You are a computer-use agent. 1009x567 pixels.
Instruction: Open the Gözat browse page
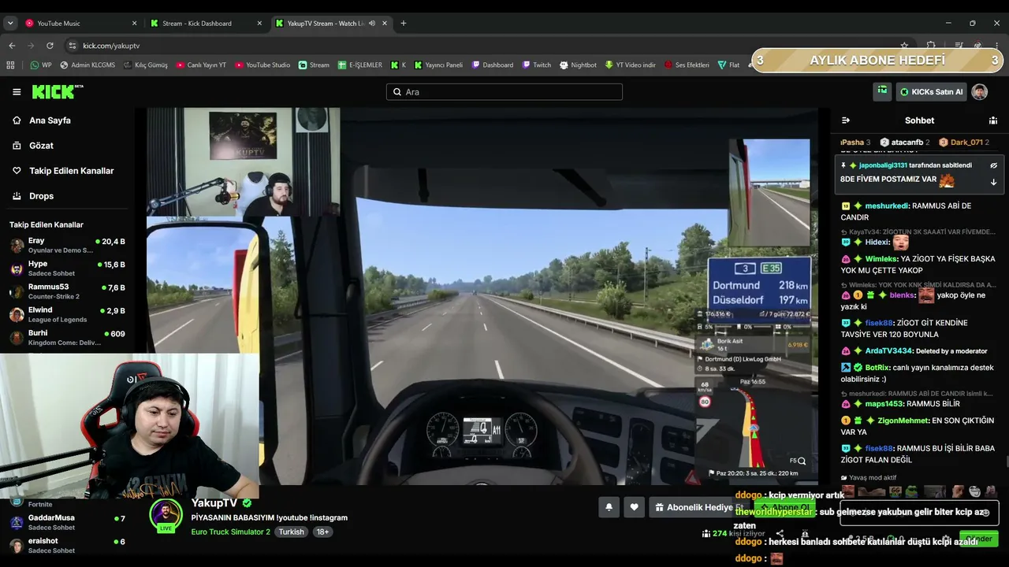coord(41,146)
